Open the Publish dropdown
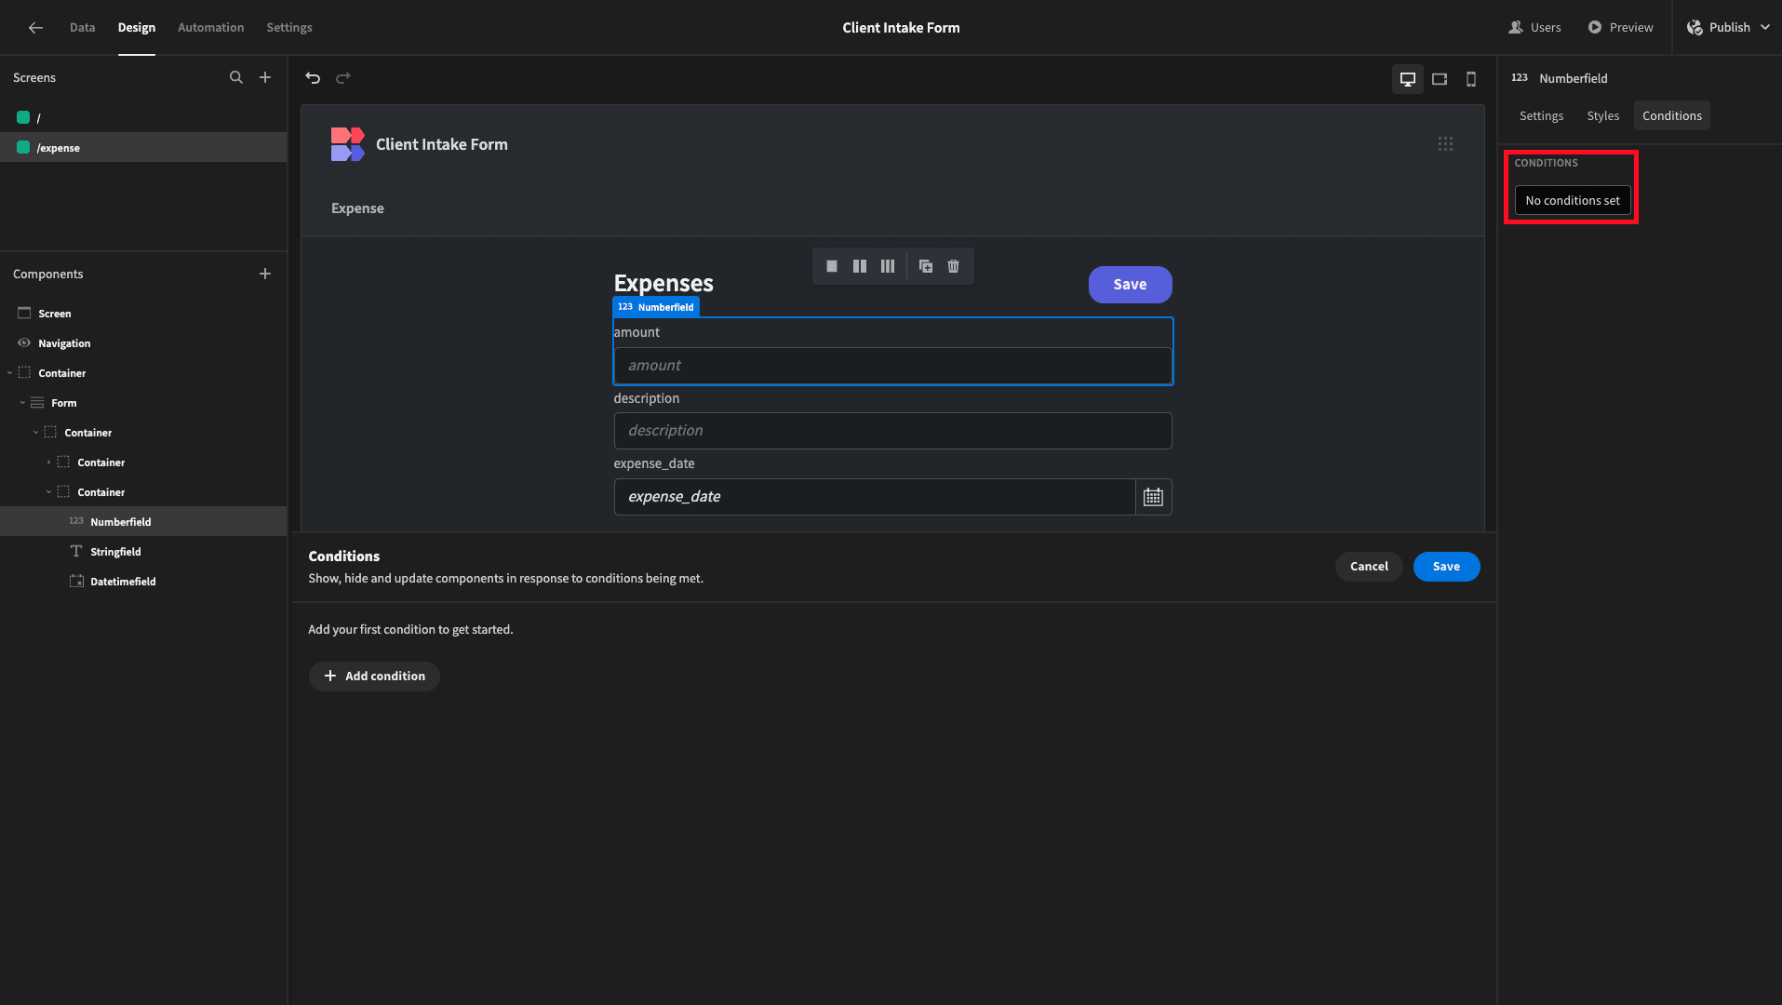The width and height of the screenshot is (1782, 1005). pyautogui.click(x=1728, y=28)
